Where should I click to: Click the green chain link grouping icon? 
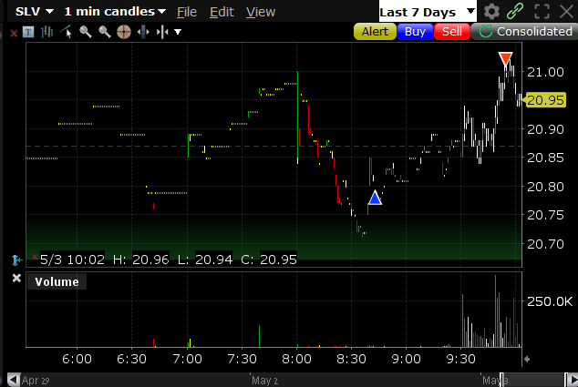click(515, 12)
